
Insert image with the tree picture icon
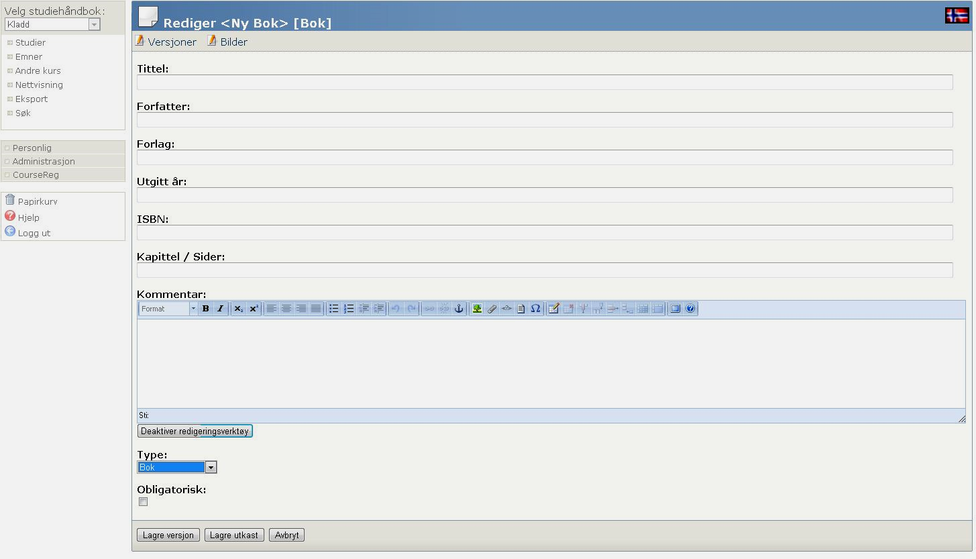[477, 309]
